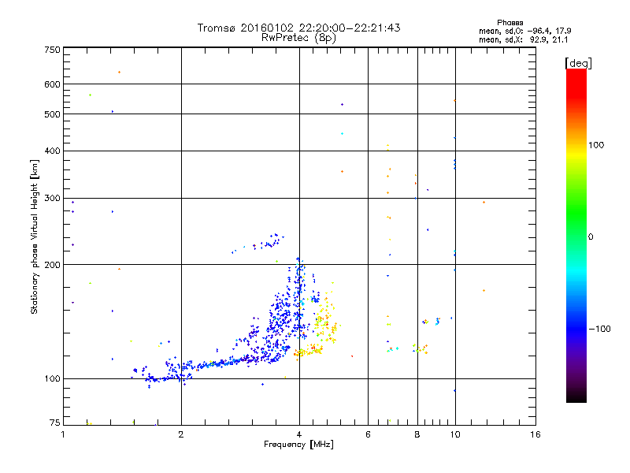Click the y-axis '75' tick label

click(55, 423)
